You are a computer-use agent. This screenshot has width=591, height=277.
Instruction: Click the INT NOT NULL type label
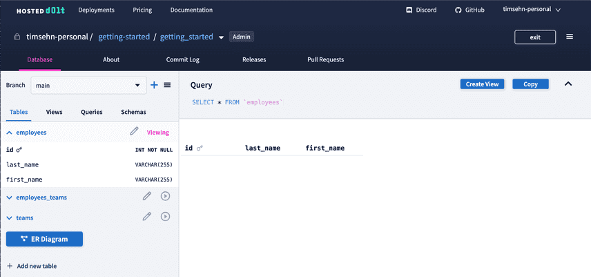click(154, 150)
